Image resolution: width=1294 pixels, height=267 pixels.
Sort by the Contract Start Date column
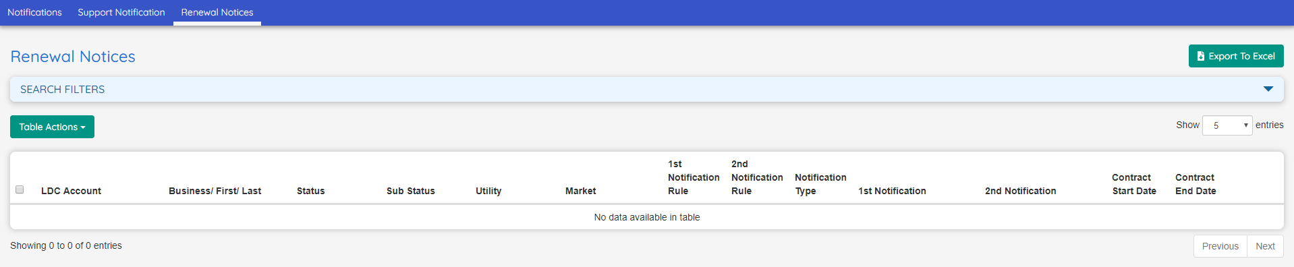1134,184
